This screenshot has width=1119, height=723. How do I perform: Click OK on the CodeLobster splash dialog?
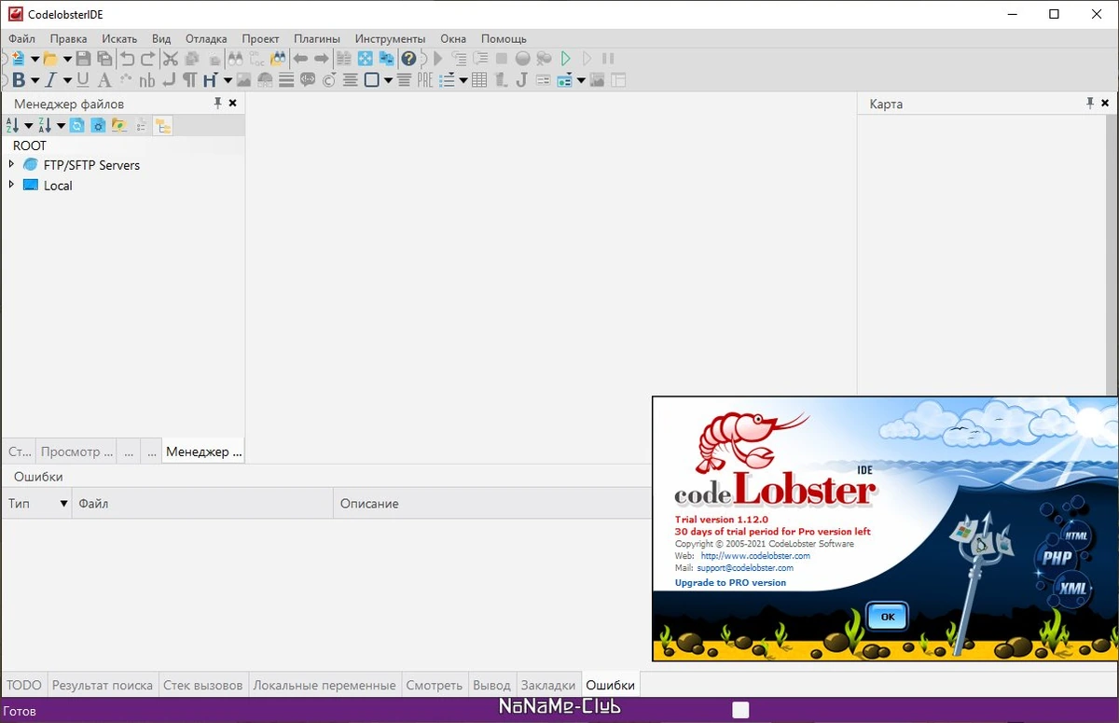[887, 617]
